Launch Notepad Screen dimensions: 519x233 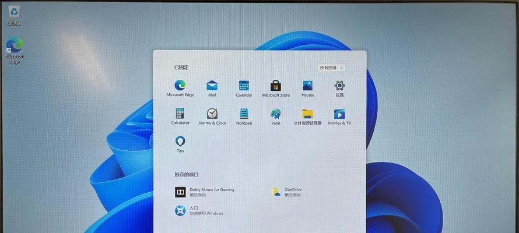point(244,116)
